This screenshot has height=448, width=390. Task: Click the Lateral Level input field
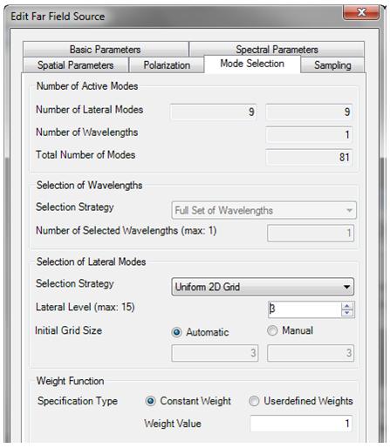(304, 309)
